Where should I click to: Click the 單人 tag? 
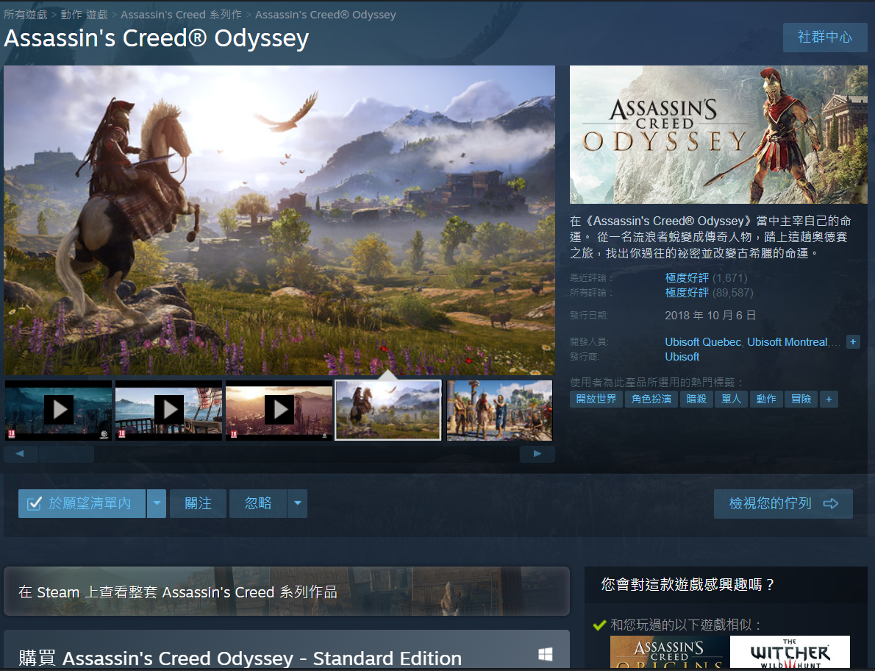[731, 399]
